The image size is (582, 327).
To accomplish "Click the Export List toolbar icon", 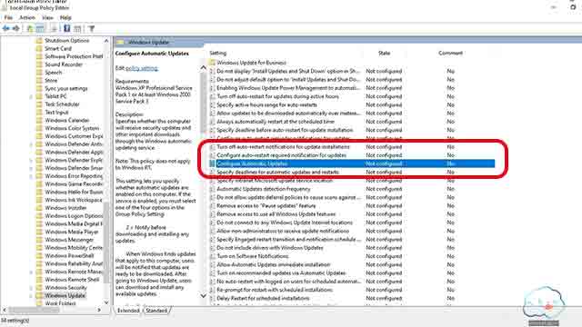I will coord(55,28).
